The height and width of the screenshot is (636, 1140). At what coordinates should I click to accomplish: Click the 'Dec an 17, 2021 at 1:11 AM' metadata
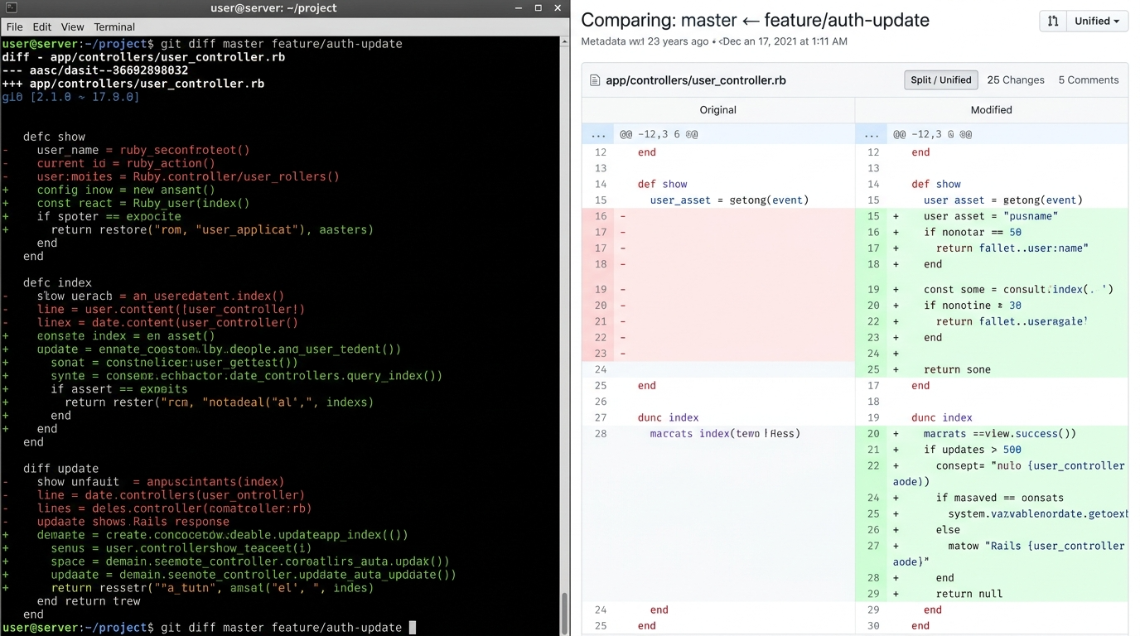pos(785,41)
